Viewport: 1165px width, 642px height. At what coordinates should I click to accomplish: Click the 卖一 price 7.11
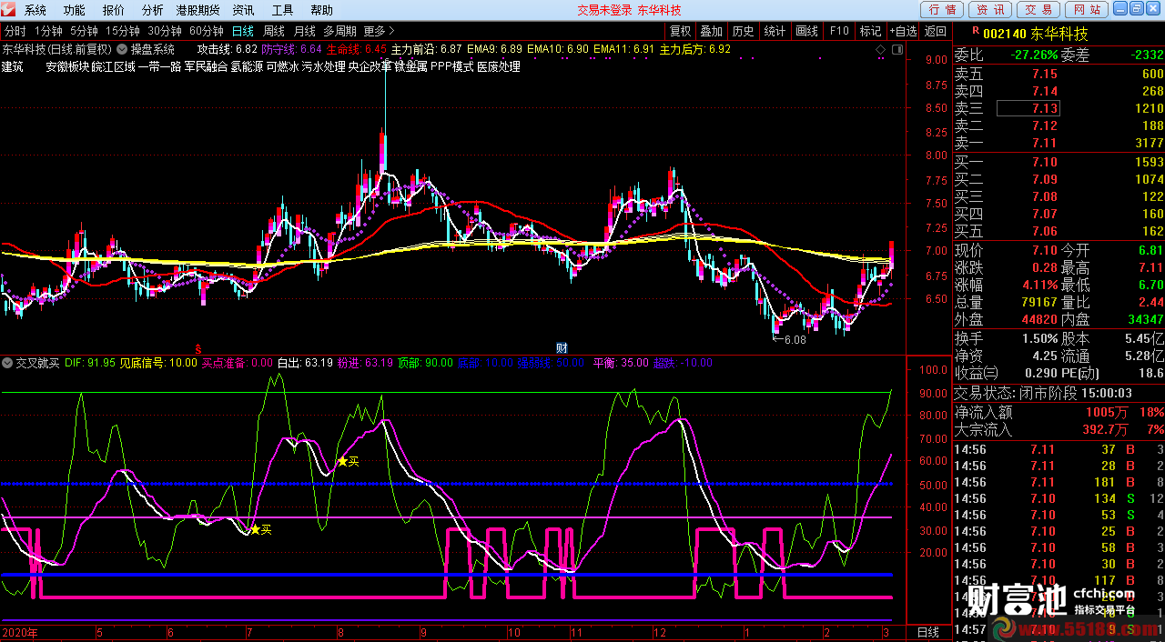click(1045, 143)
